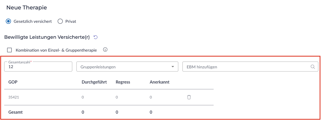The image size is (322, 121).
Task: Click the Anerkannt column header
Action: coord(159,82)
